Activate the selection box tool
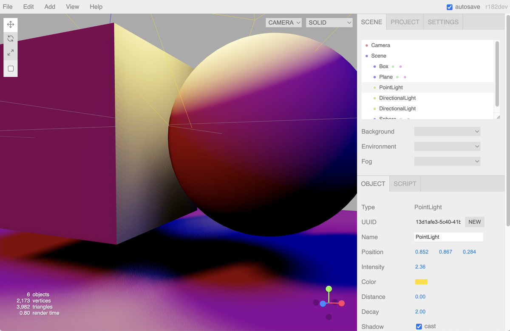Screen dimensions: 510x331 10,68
